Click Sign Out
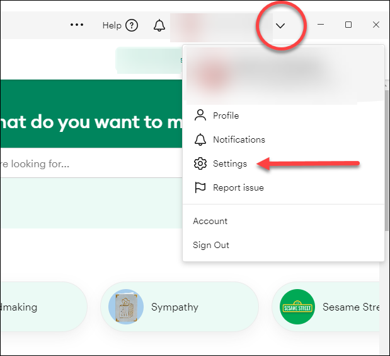Image resolution: width=390 pixels, height=356 pixels. point(211,245)
